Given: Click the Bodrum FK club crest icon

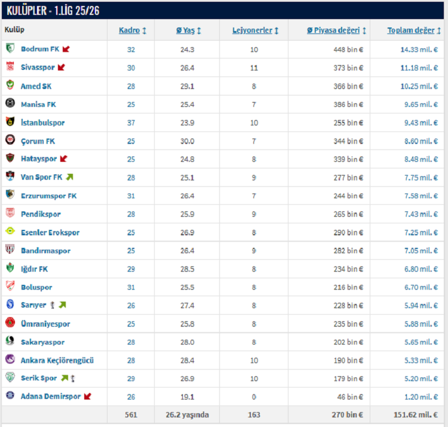Looking at the screenshot, I should (x=10, y=49).
